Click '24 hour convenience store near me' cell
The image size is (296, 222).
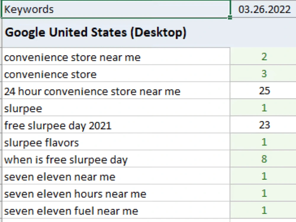click(116, 91)
